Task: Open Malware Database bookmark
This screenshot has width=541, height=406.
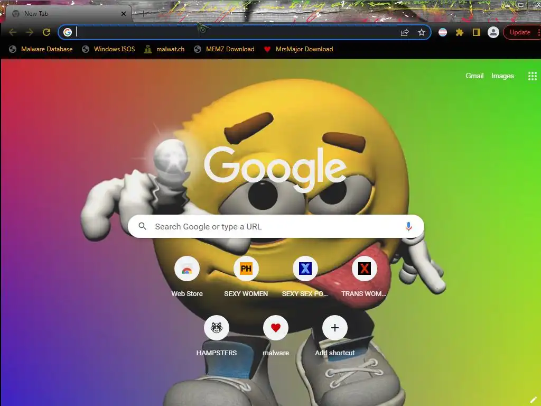Action: (41, 49)
